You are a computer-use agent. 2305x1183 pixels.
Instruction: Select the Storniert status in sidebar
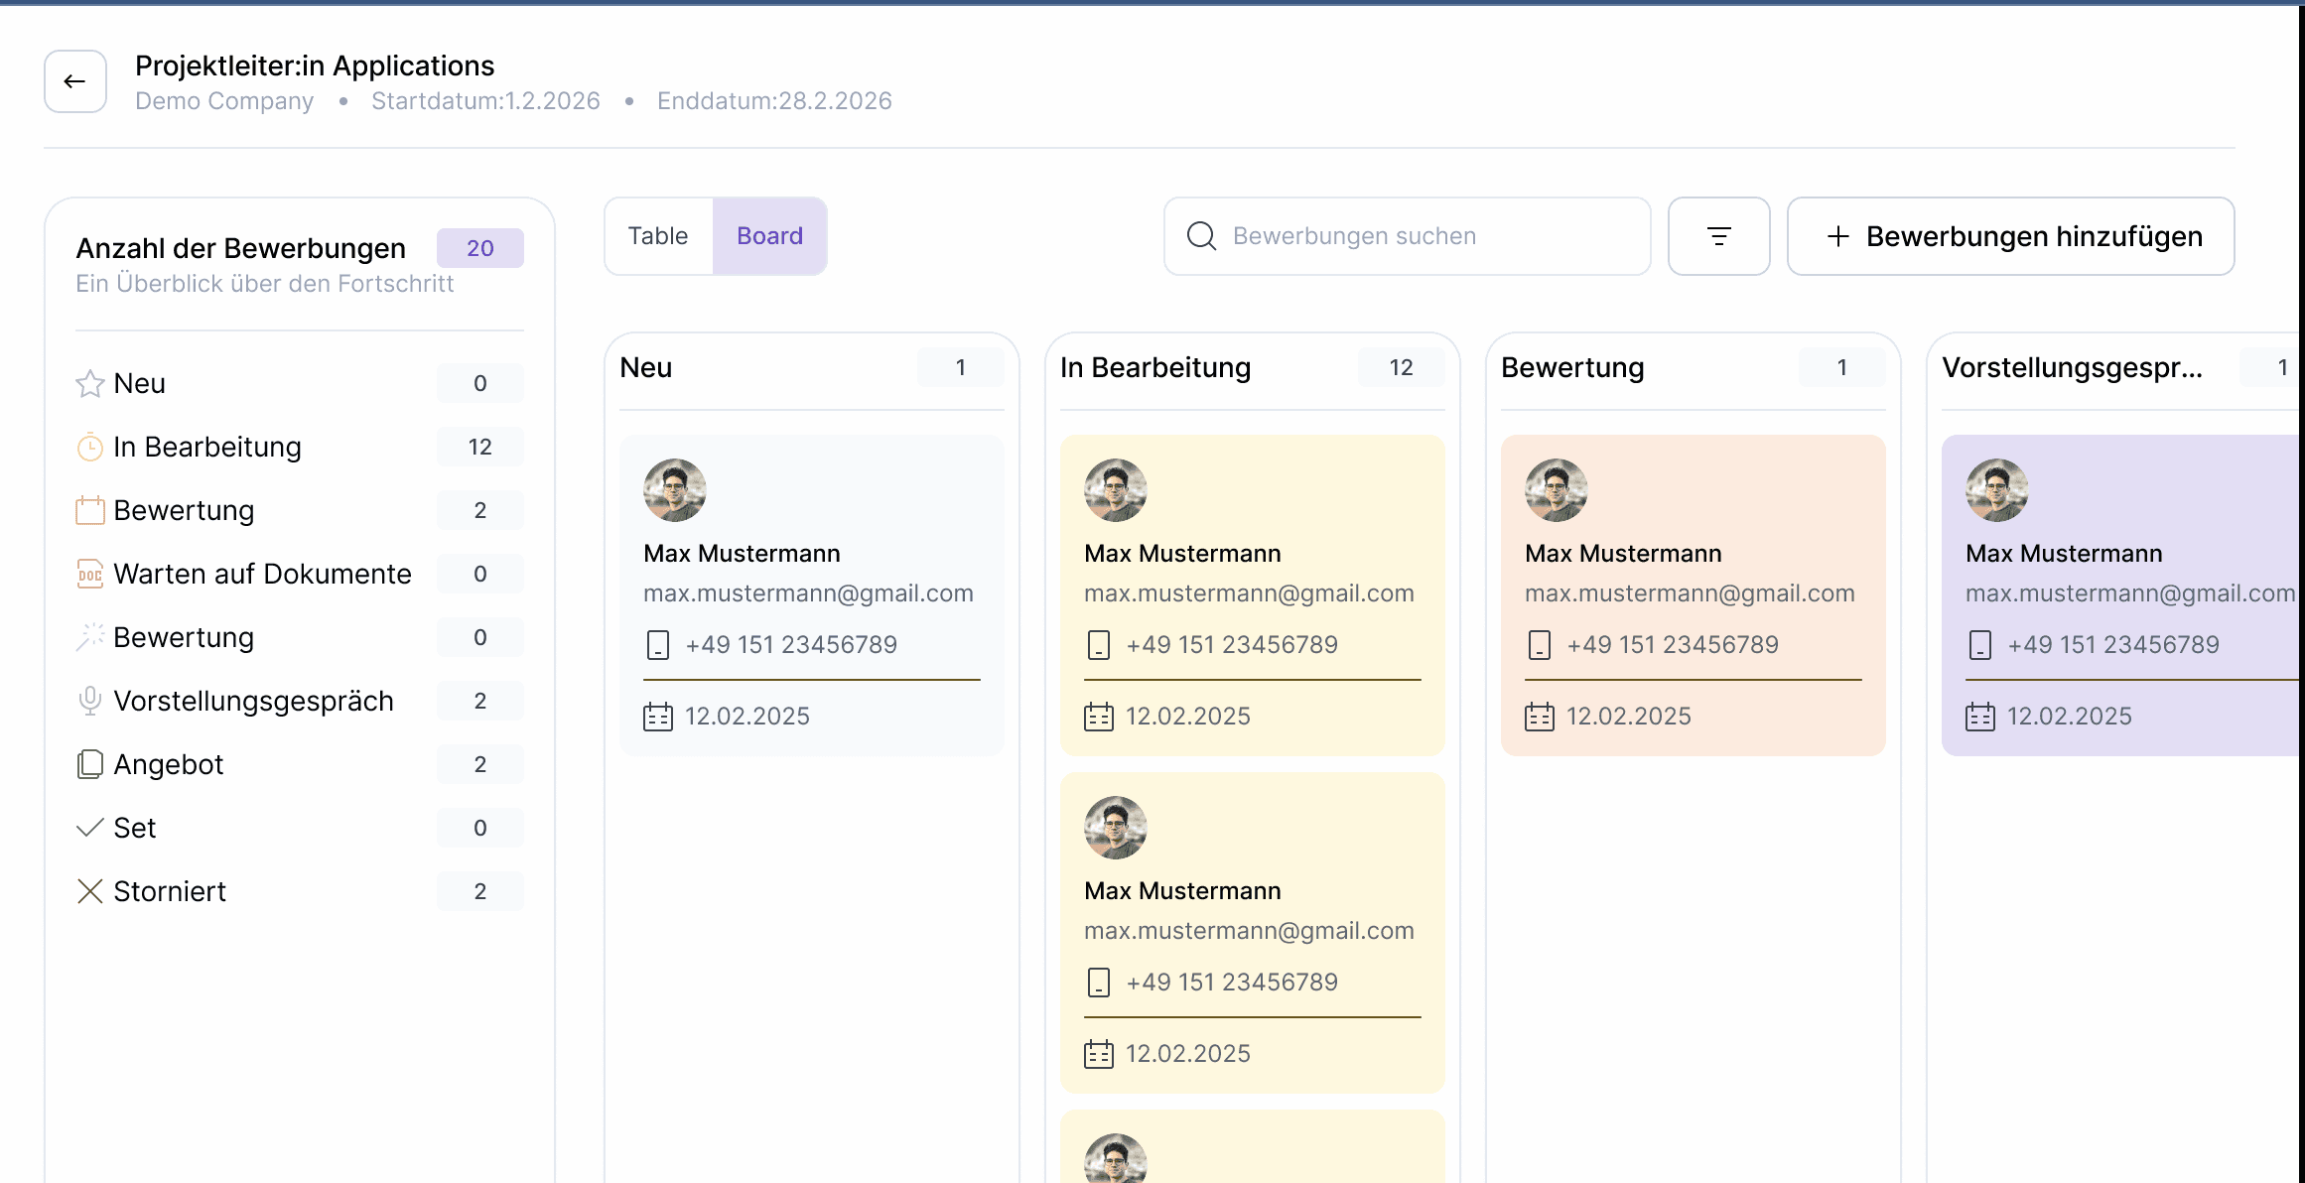(x=170, y=891)
